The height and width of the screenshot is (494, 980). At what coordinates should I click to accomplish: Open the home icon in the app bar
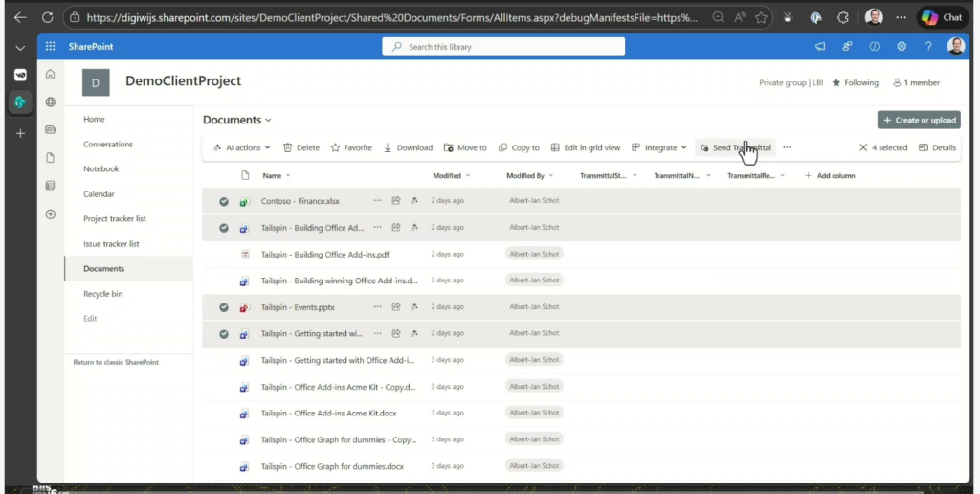(x=51, y=74)
